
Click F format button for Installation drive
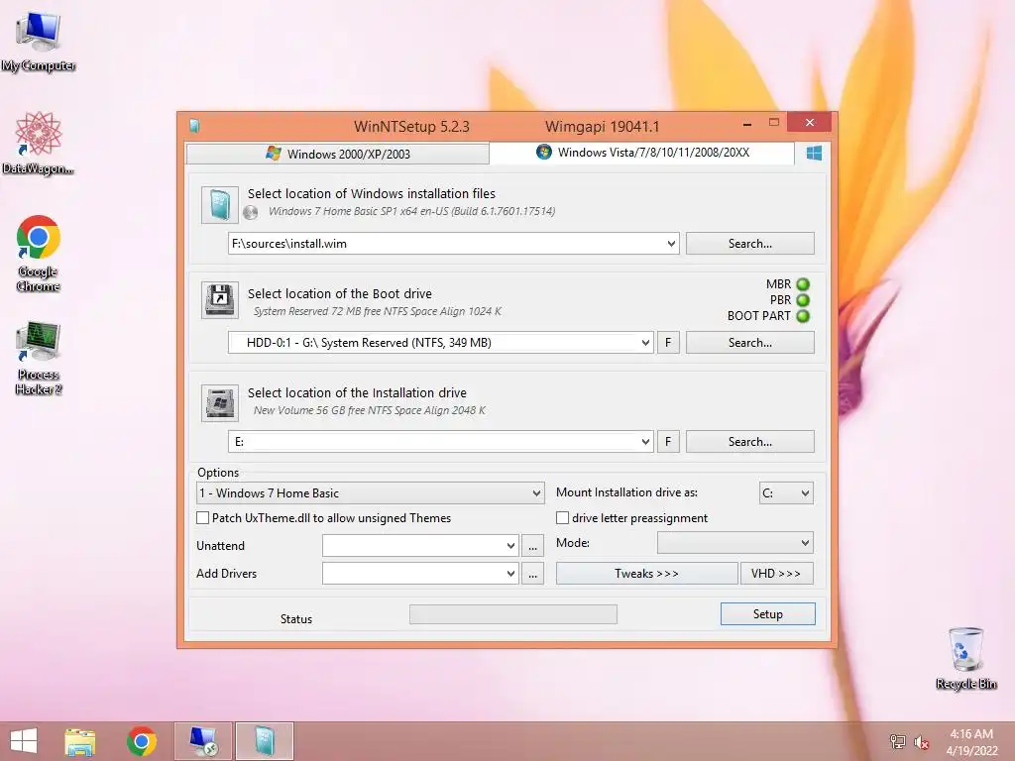[668, 442]
